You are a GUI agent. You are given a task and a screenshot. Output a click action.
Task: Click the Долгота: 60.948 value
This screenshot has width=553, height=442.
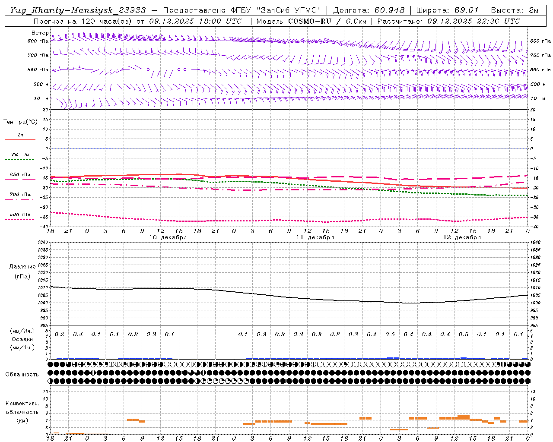[369, 10]
